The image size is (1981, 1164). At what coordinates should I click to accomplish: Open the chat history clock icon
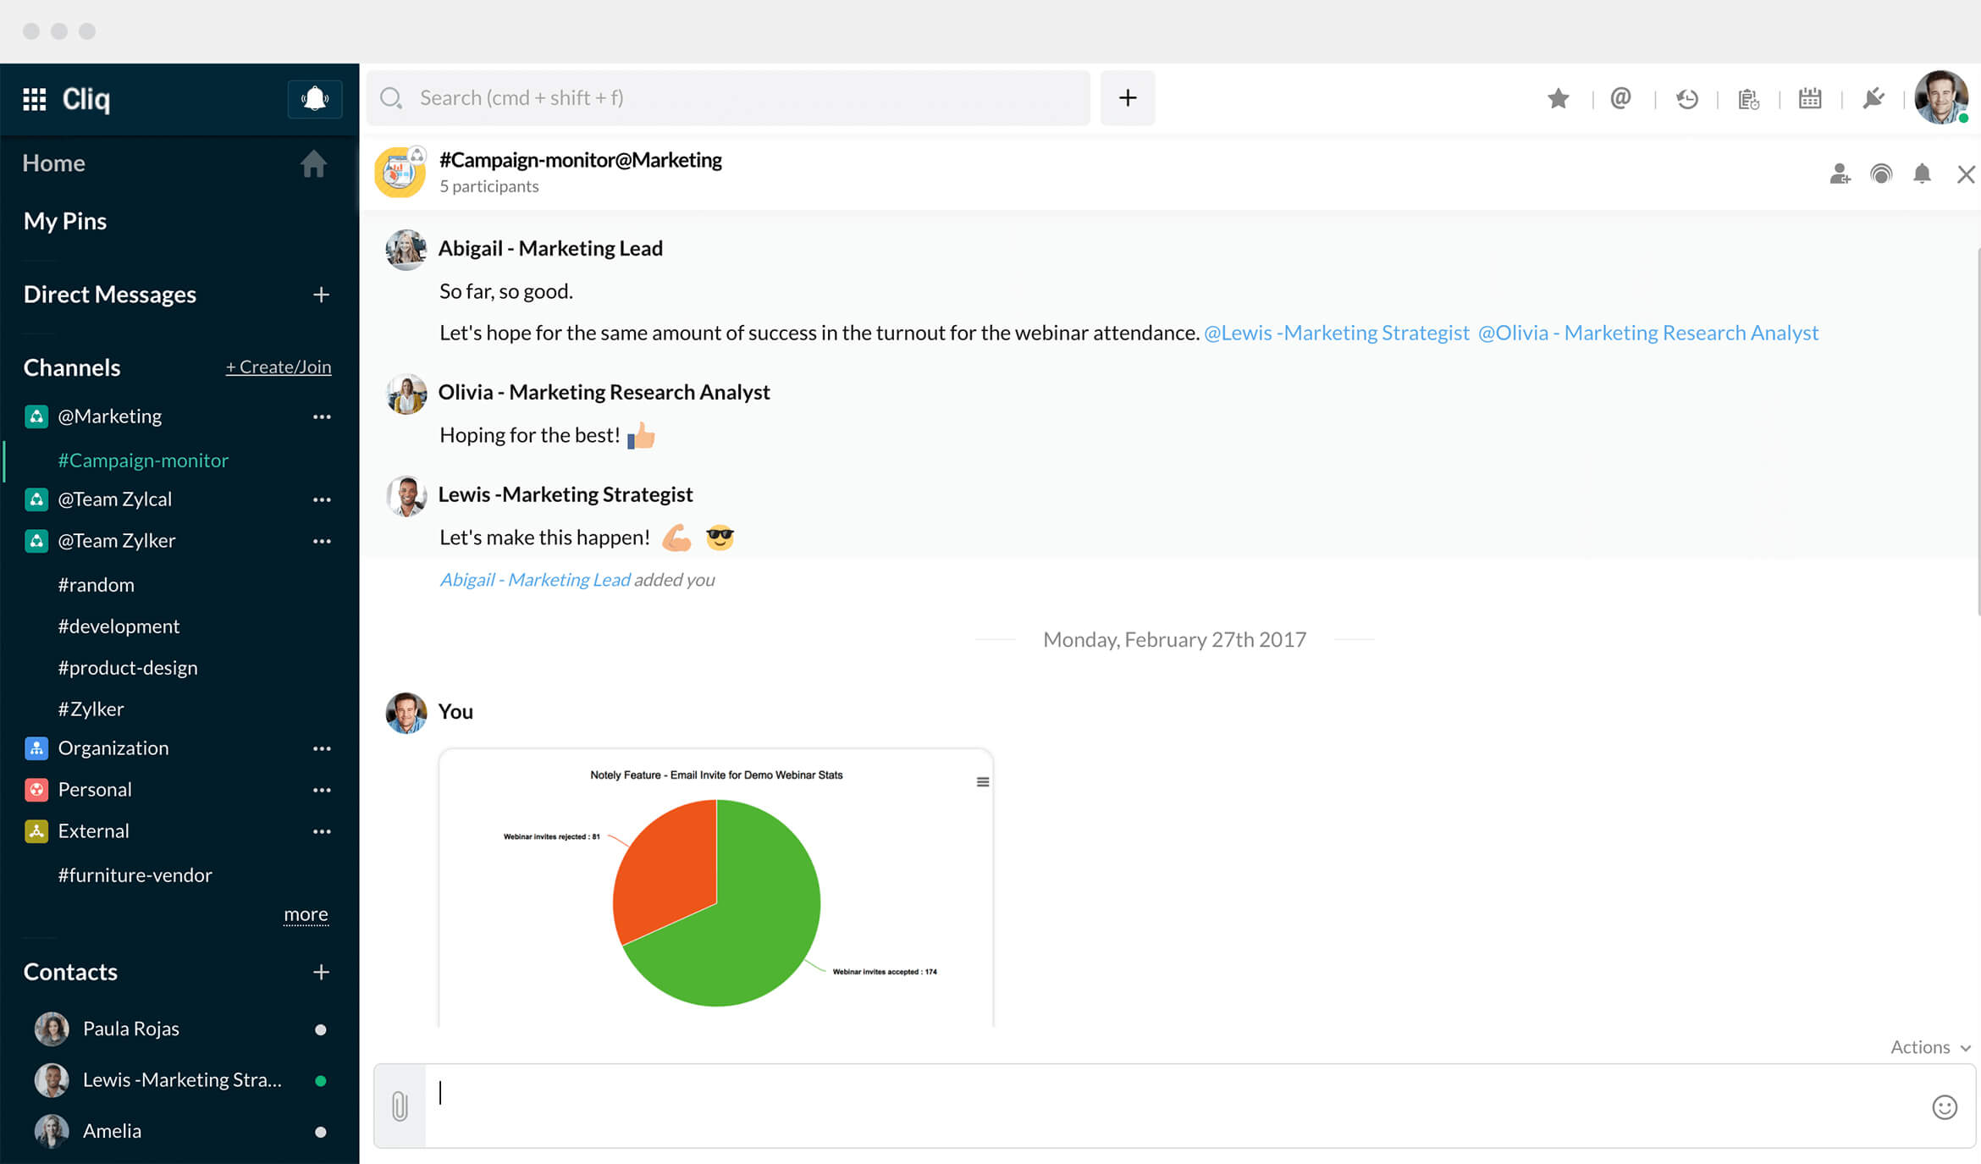(x=1686, y=99)
